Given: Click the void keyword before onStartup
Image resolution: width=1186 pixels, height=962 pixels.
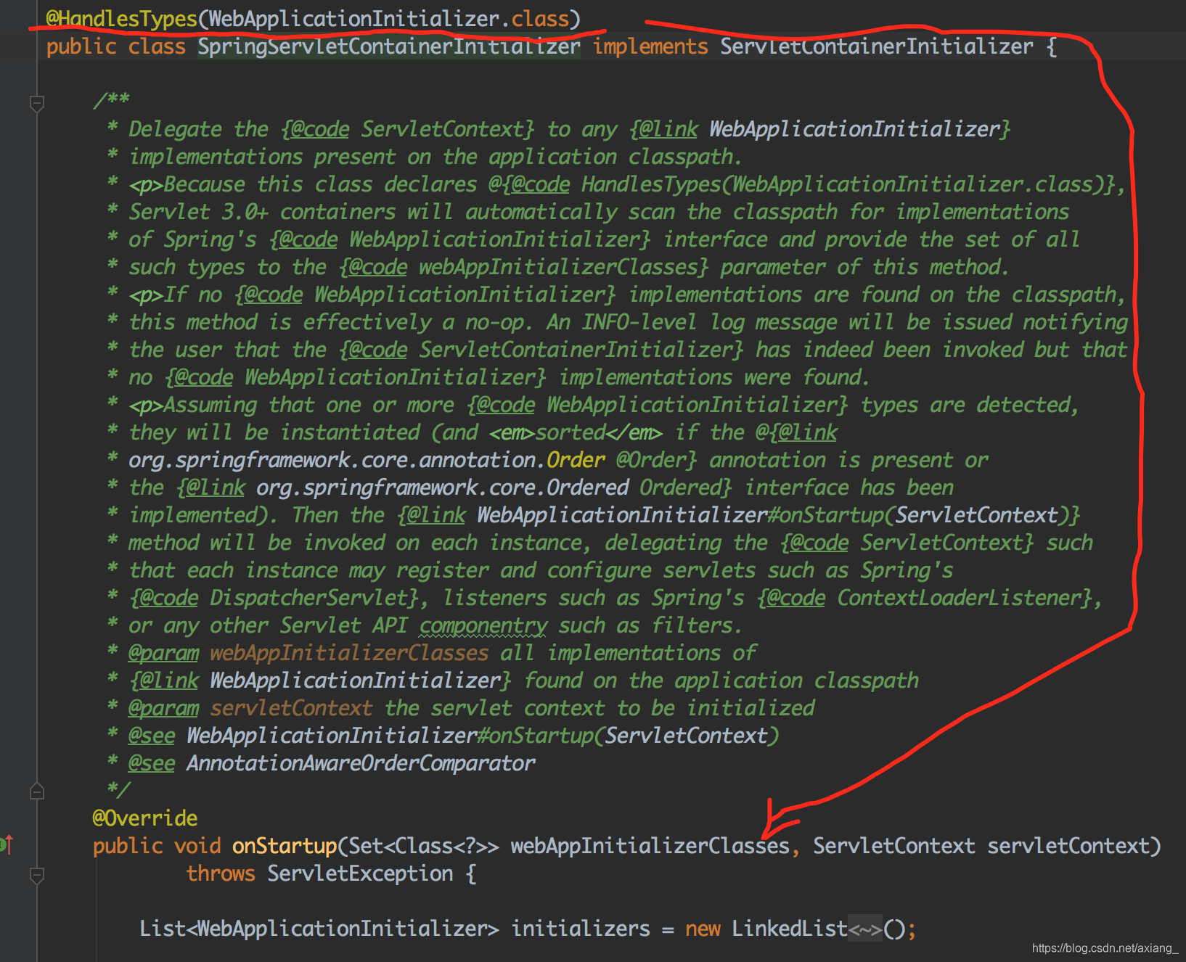Looking at the screenshot, I should point(197,846).
